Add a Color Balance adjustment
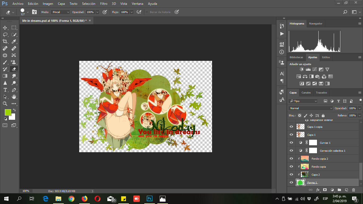Screen dimensions: 363x204 pos(305,76)
